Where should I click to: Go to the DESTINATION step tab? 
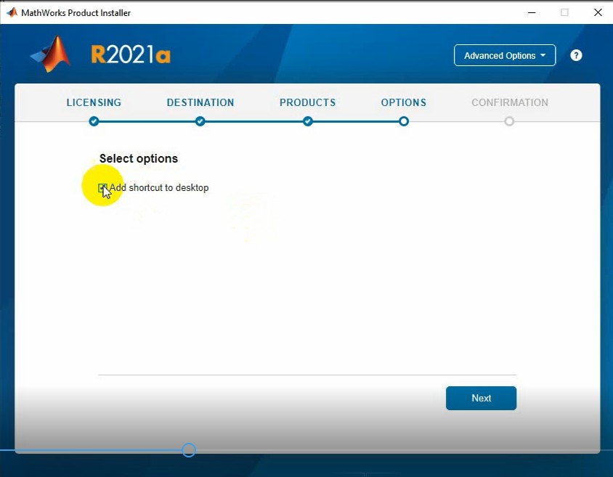200,102
